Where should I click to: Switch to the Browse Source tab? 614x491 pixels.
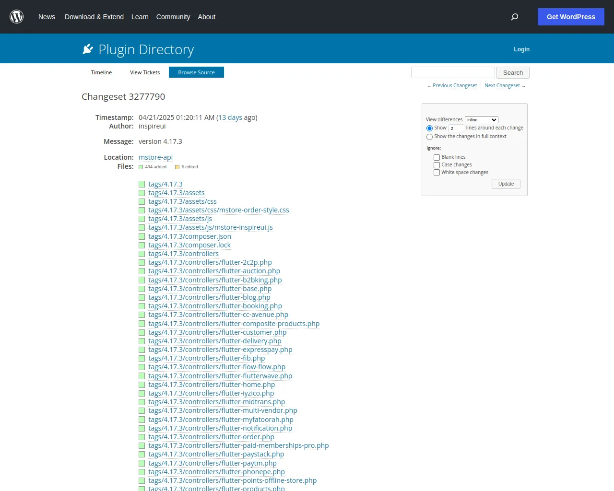196,72
